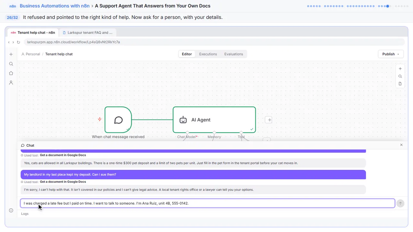Click the Tool connector label
This screenshot has height=232, width=413.
241,137
